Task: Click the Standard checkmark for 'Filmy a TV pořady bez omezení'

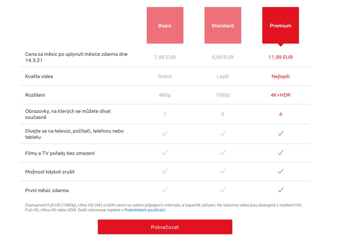Action: (x=223, y=153)
